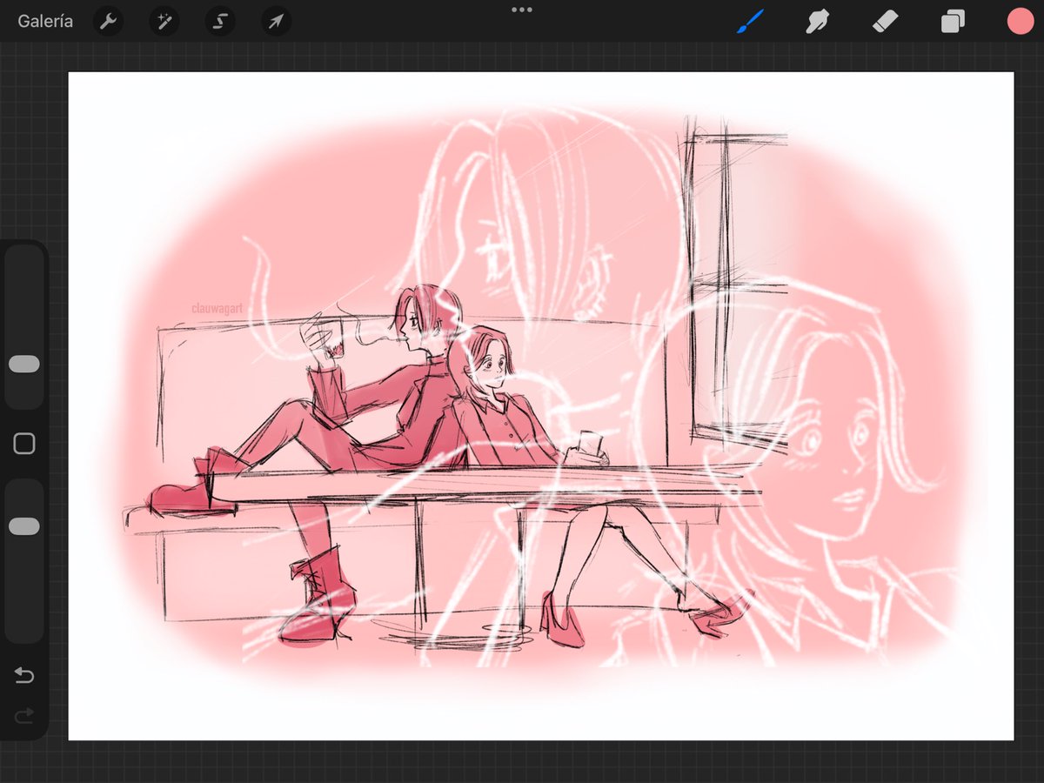Open the pink active color picker

point(1020,21)
